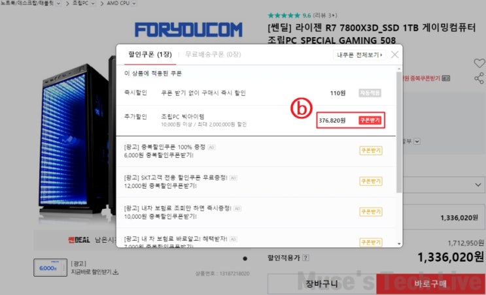Screen dimensions: 486x295
Task: Click the 장바구니 cart button
Action: coord(322,283)
